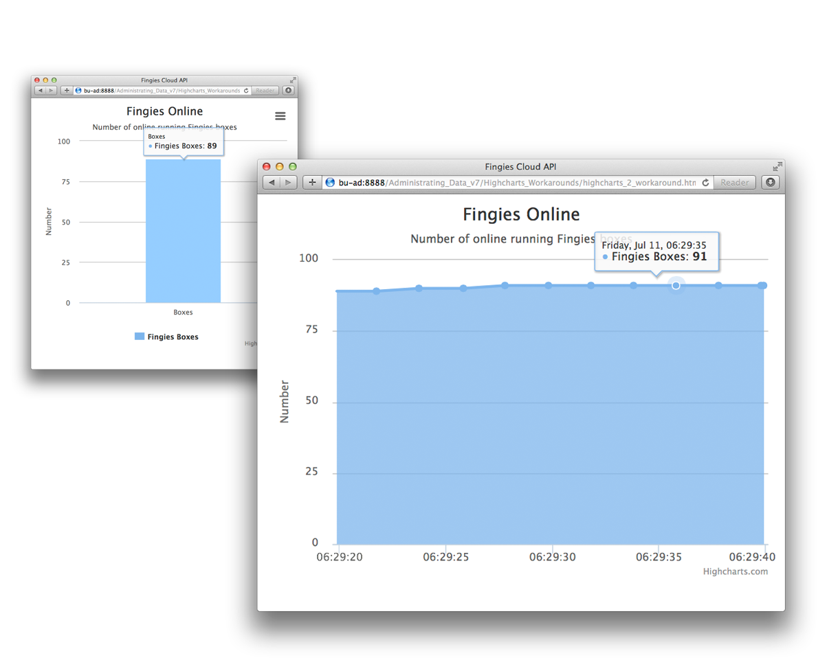Click the first data point on area chart
This screenshot has height=658, width=829.
coord(338,291)
